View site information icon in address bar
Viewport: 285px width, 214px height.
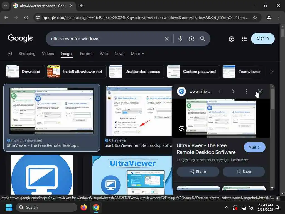click(x=38, y=18)
